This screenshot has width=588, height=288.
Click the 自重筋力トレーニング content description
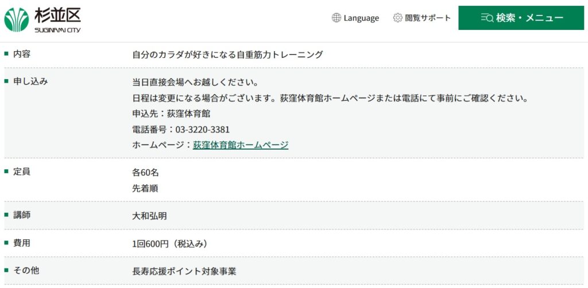(227, 55)
